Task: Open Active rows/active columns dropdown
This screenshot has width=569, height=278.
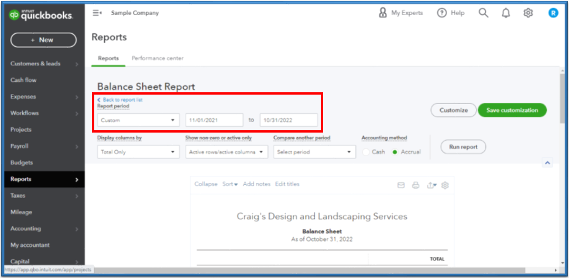Action: [227, 152]
